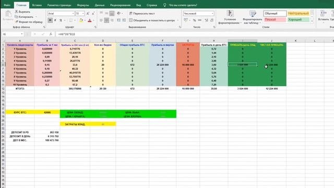Open the font size dropdown

tap(83, 14)
